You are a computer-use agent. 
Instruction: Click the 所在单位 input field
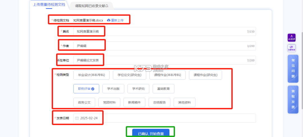tap(165, 61)
